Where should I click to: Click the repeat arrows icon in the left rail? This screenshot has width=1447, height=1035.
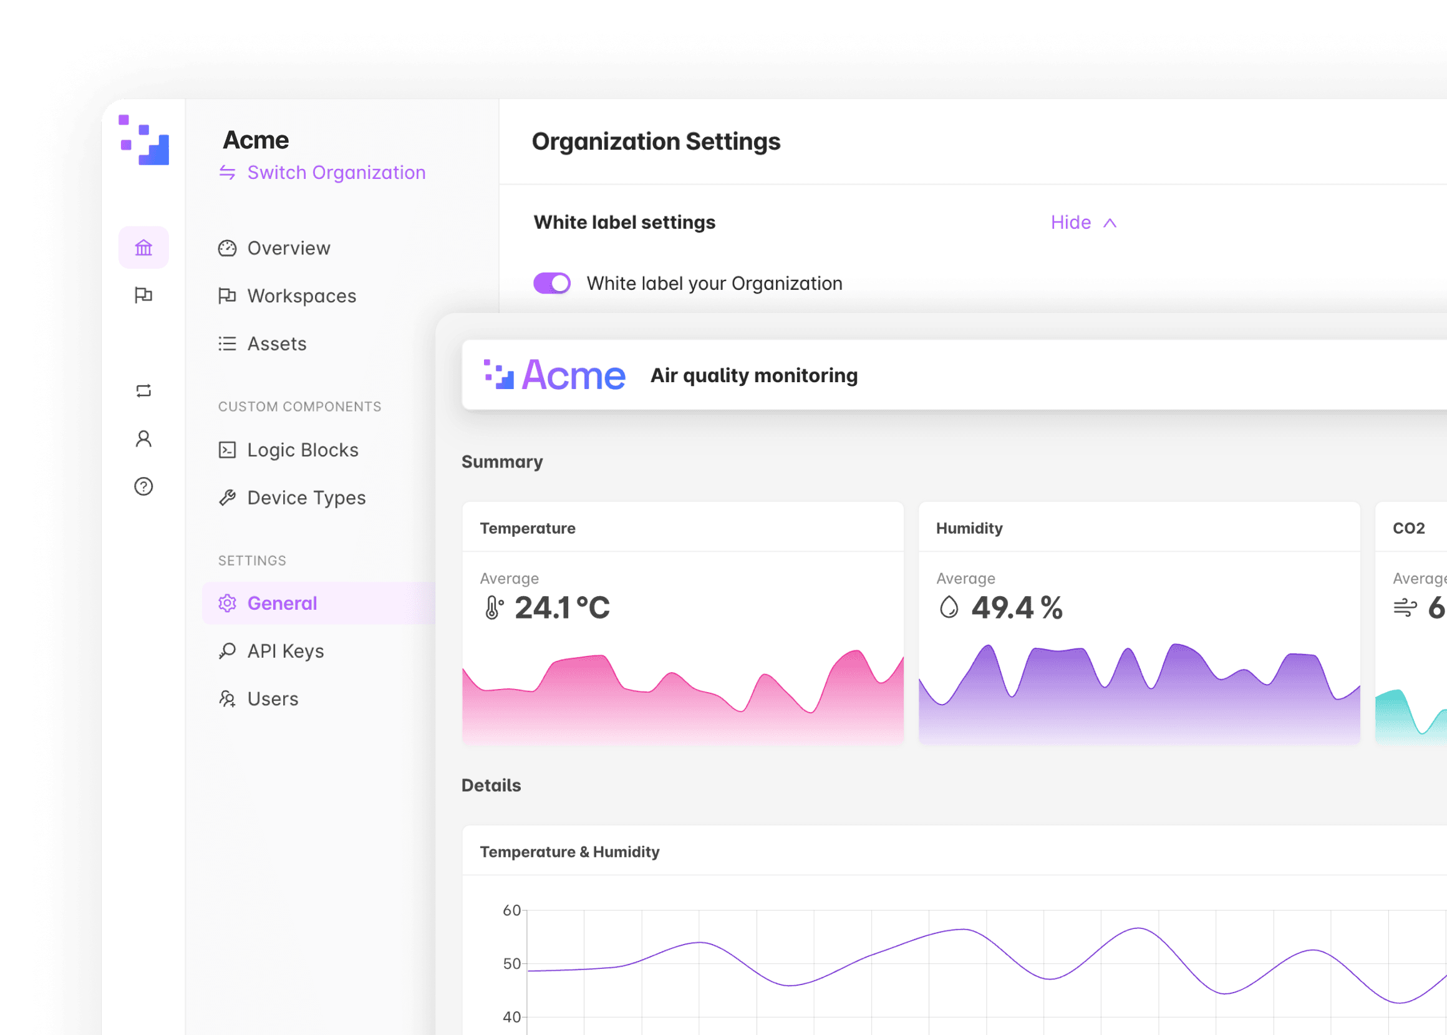click(x=143, y=391)
